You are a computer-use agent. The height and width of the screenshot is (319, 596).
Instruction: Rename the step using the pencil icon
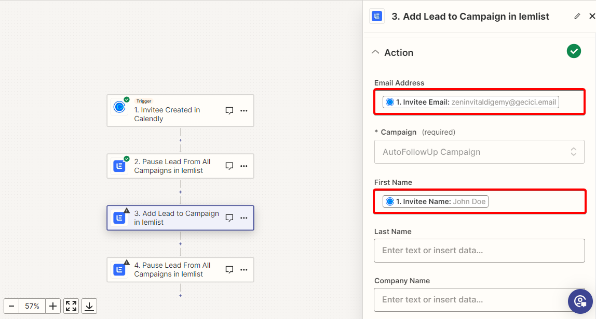tap(577, 16)
